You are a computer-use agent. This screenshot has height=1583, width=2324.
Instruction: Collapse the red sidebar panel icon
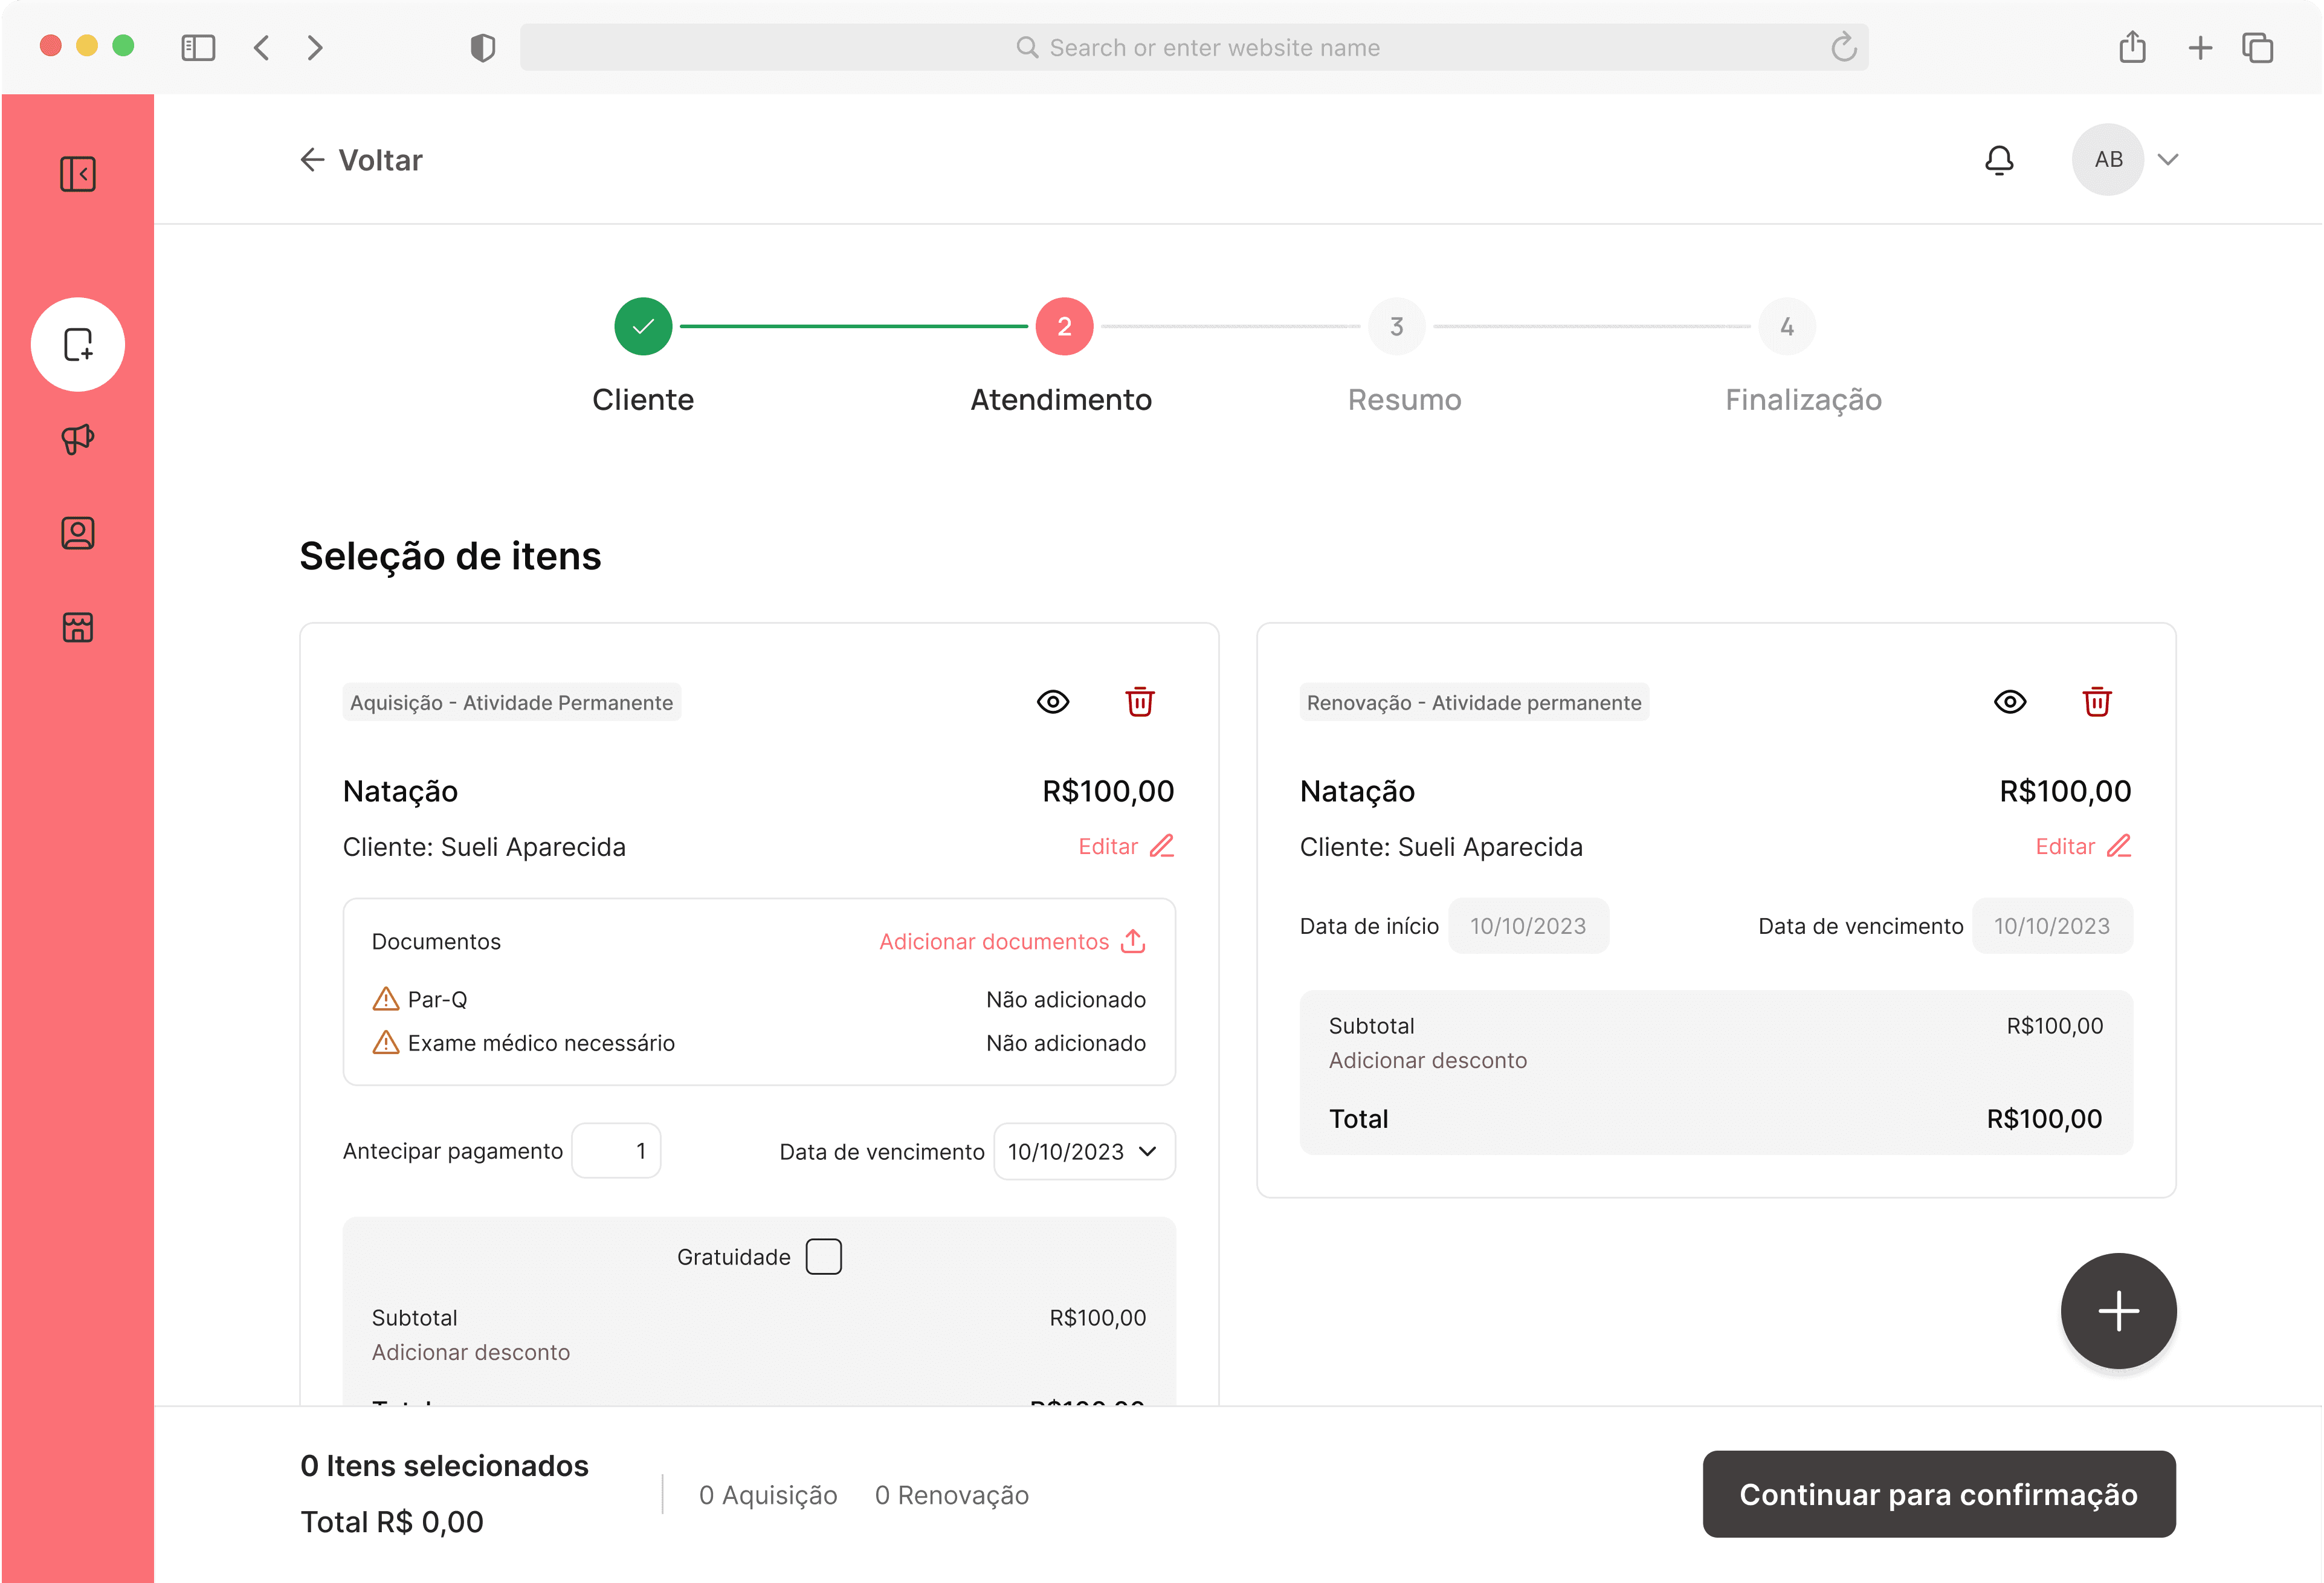[77, 174]
